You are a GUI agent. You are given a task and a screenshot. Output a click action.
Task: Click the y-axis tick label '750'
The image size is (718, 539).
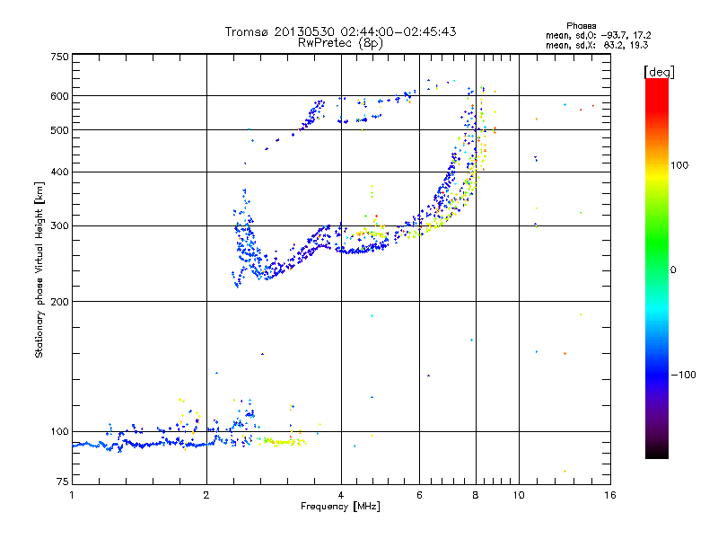[x=59, y=57]
